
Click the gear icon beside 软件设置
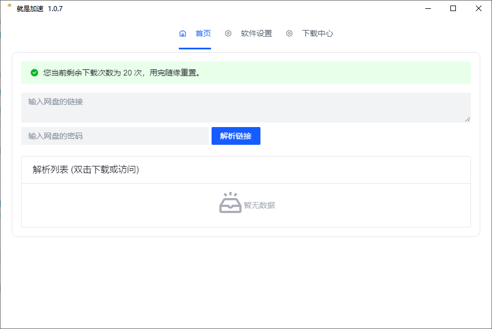click(228, 33)
